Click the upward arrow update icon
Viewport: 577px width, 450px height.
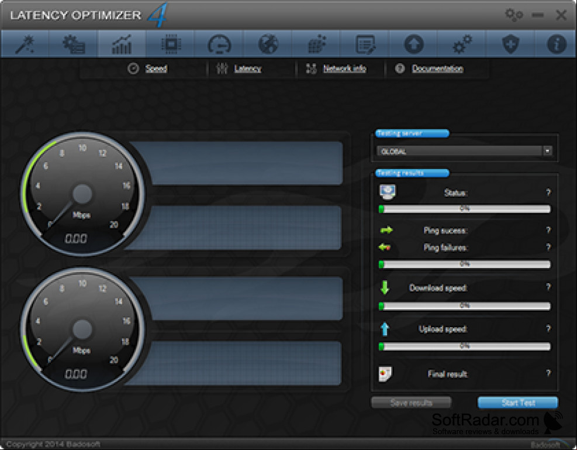tap(414, 44)
